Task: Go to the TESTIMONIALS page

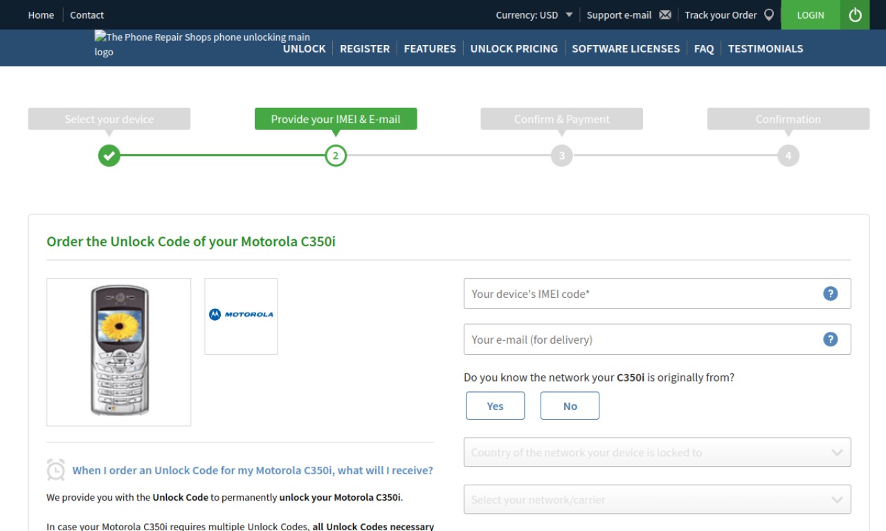Action: 766,48
